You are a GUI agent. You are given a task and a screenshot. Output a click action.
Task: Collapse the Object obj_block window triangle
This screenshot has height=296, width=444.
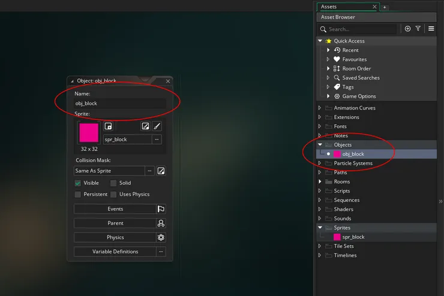click(x=72, y=81)
